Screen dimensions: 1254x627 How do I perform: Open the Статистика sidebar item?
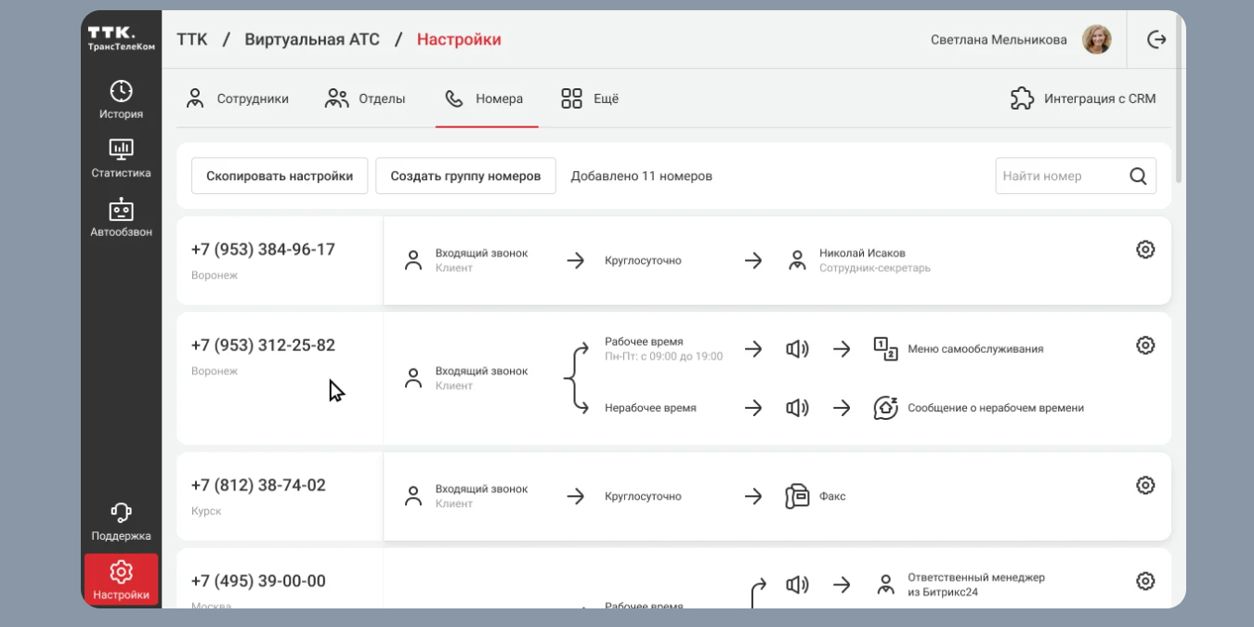(x=121, y=159)
